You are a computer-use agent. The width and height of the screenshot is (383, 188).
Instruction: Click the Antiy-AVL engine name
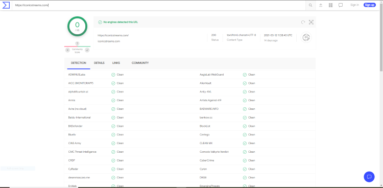coord(205,91)
